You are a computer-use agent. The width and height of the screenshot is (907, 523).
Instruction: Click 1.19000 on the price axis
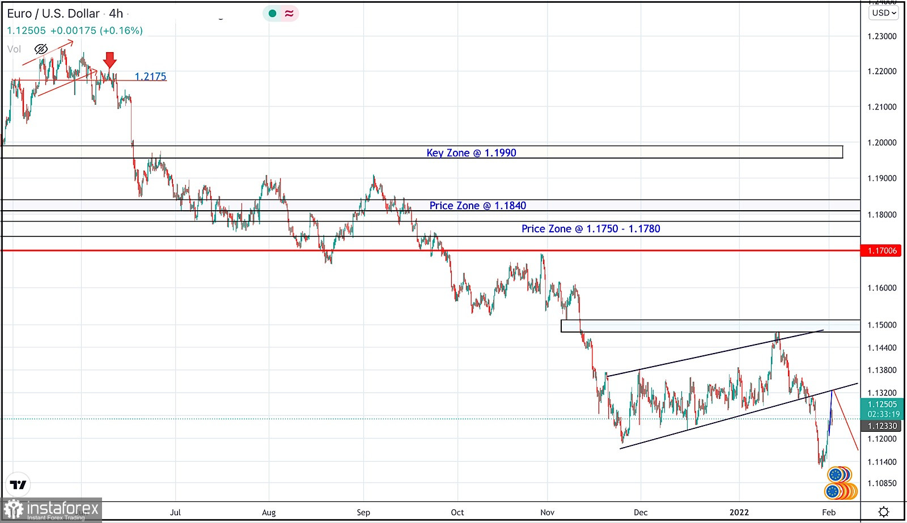point(882,178)
